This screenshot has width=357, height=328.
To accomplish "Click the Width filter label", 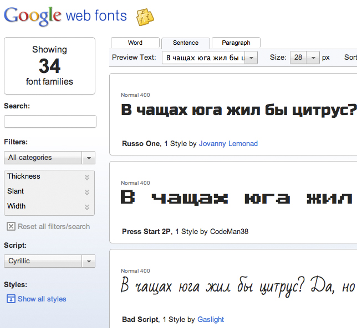I will click(x=17, y=206).
